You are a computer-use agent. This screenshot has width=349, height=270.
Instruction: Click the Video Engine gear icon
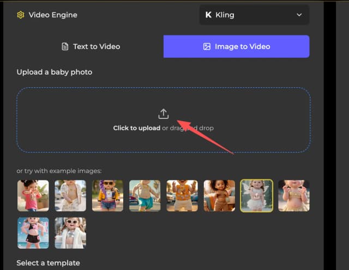coord(21,15)
